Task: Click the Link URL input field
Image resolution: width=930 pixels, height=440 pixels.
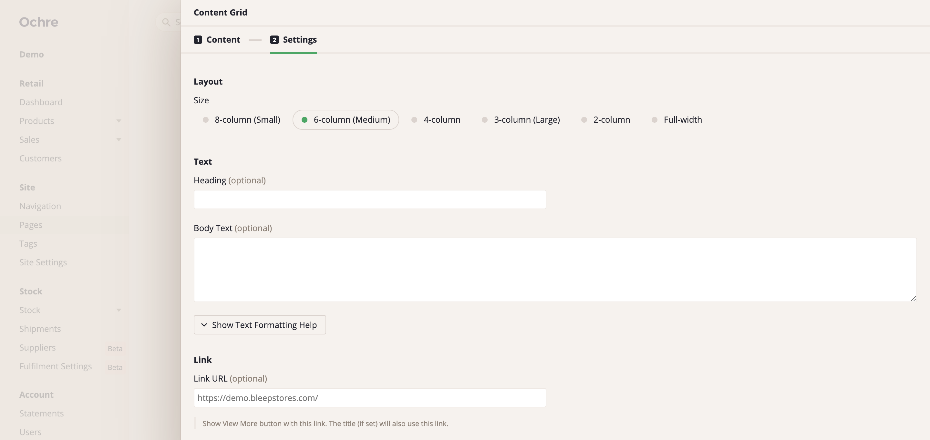Action: (x=370, y=398)
